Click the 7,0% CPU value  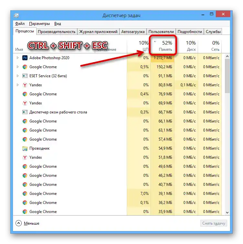[x=144, y=194]
